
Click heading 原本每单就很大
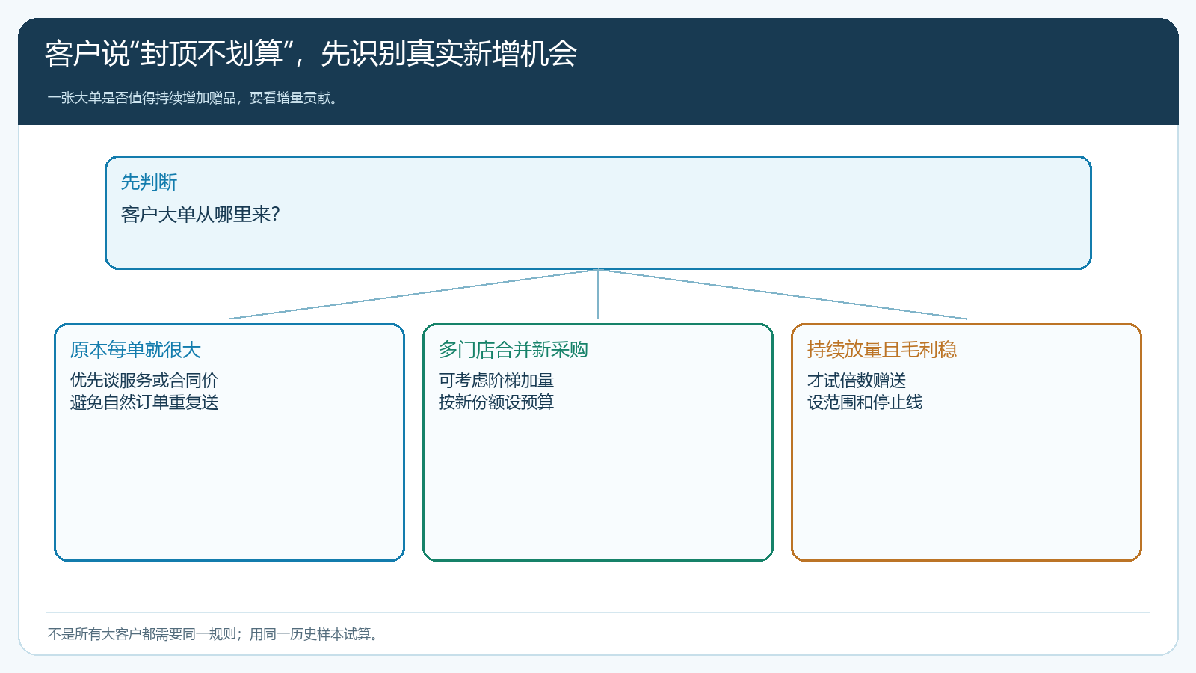tap(135, 350)
